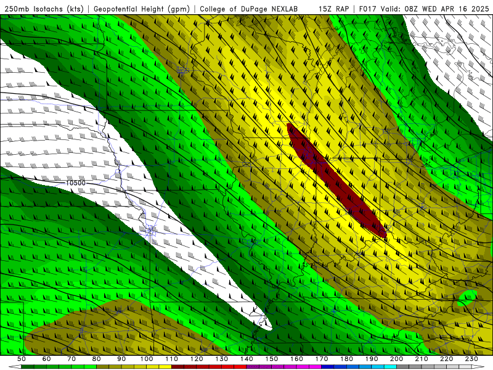Click color bar label 230
The width and height of the screenshot is (493, 370).
(x=471, y=359)
